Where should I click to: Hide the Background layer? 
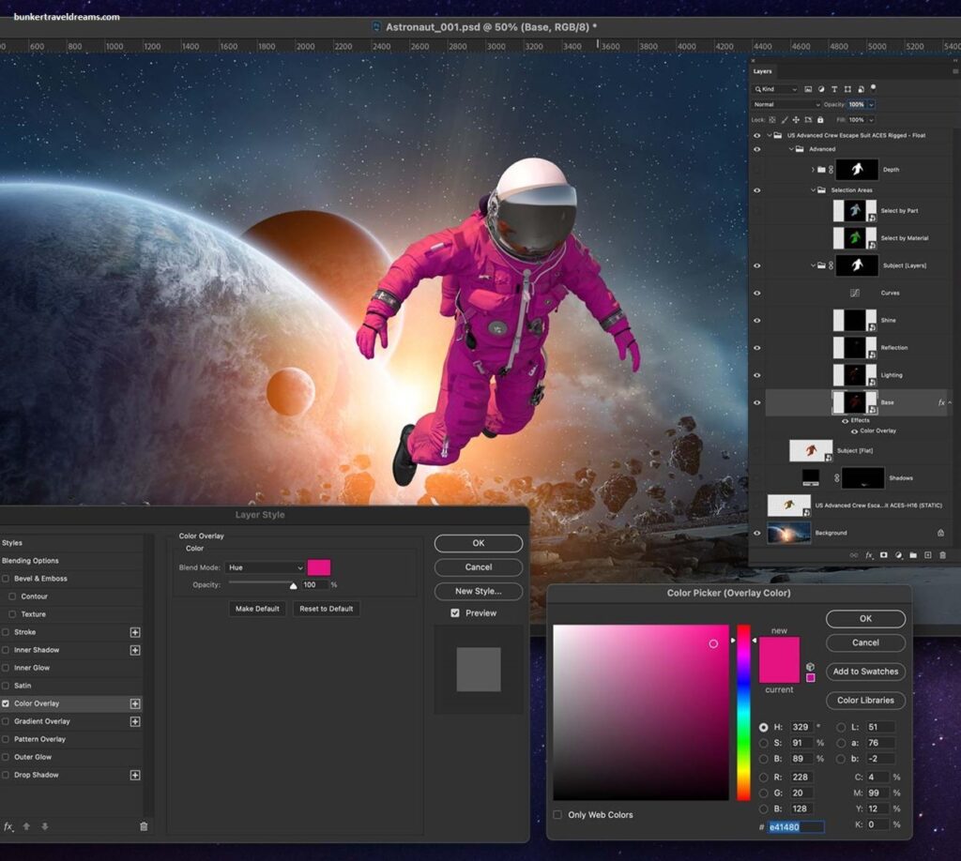(x=757, y=533)
